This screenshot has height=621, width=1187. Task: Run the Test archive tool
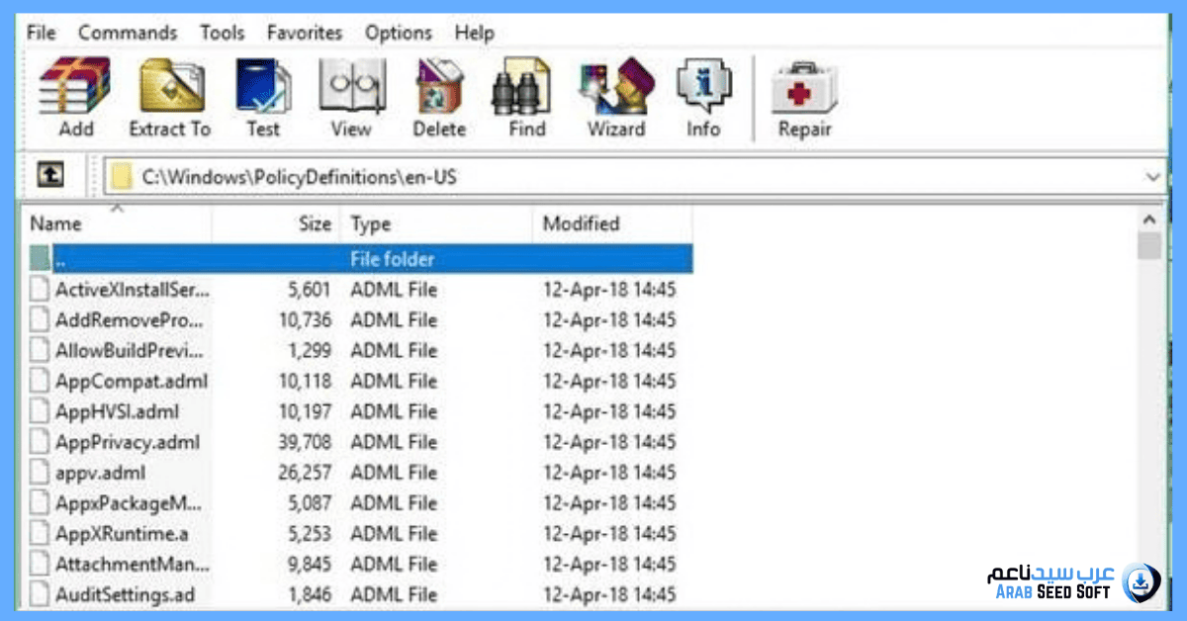tap(263, 98)
